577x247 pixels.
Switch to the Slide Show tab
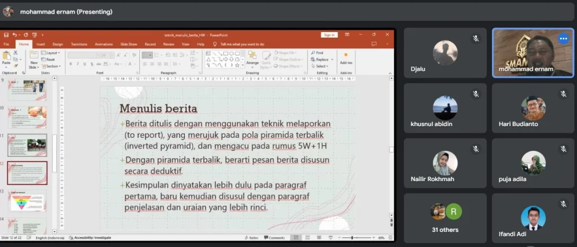(x=129, y=44)
